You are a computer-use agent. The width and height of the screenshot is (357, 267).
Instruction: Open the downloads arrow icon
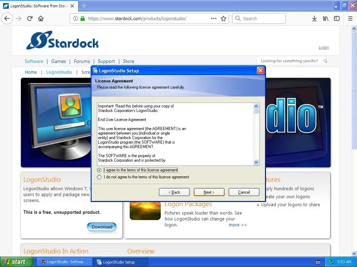pos(314,19)
